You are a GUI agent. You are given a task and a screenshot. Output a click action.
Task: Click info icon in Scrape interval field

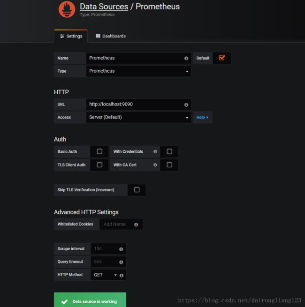pos(121,249)
